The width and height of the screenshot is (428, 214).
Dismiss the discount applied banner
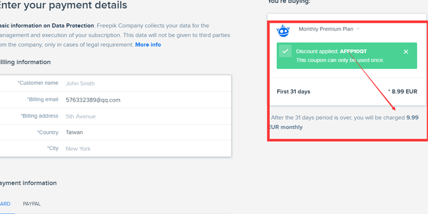point(406,51)
